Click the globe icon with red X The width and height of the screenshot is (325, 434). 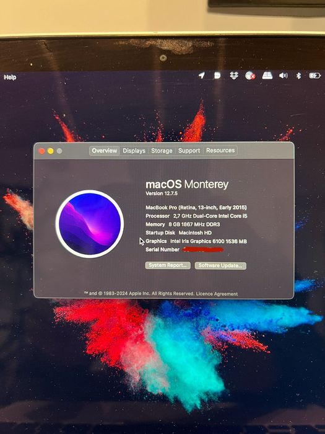point(250,75)
